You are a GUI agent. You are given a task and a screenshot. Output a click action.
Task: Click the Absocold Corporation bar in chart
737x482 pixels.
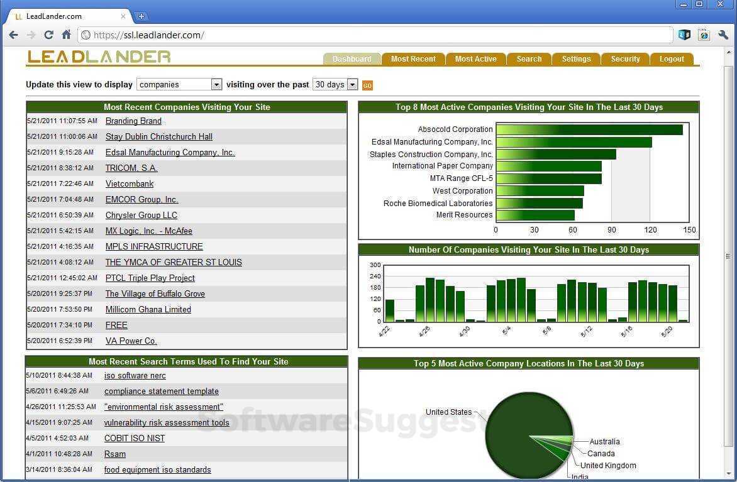pos(589,129)
